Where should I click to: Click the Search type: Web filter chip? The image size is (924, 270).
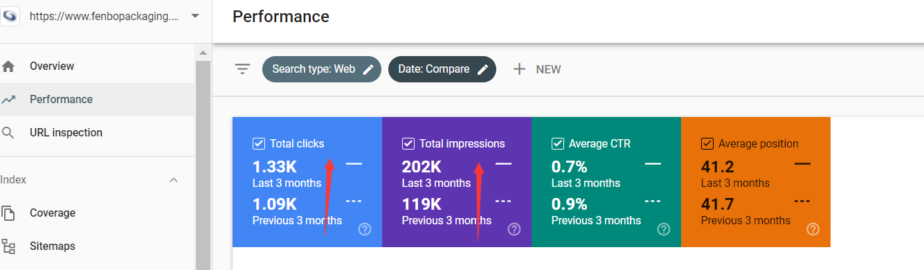point(322,69)
